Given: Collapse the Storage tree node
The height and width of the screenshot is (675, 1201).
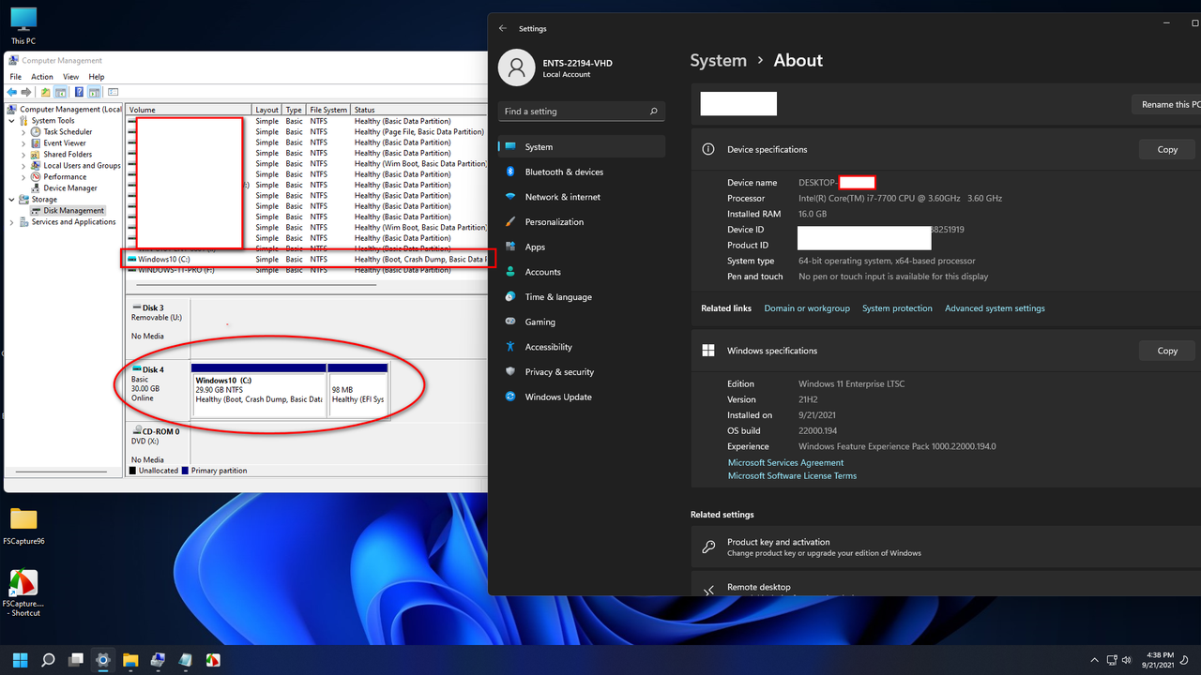Looking at the screenshot, I should 12,200.
